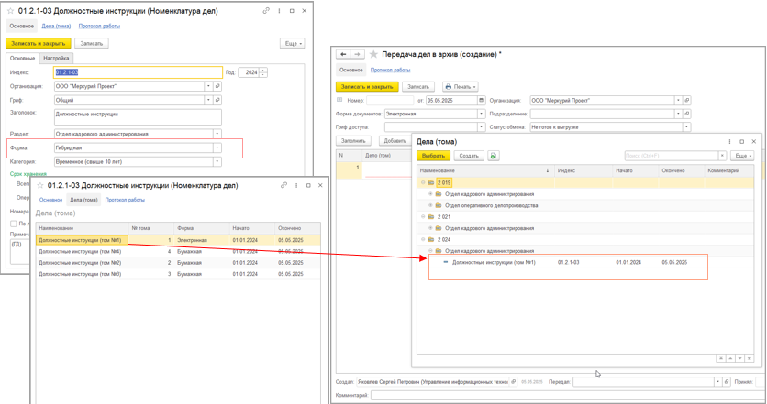This screenshot has height=404, width=767.
Task: Open the Гриф field's linked record icon
Action: (217, 100)
